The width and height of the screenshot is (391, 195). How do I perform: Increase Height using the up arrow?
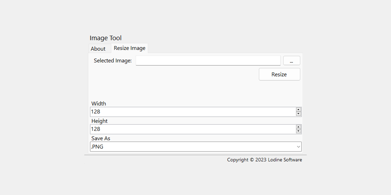click(298, 127)
